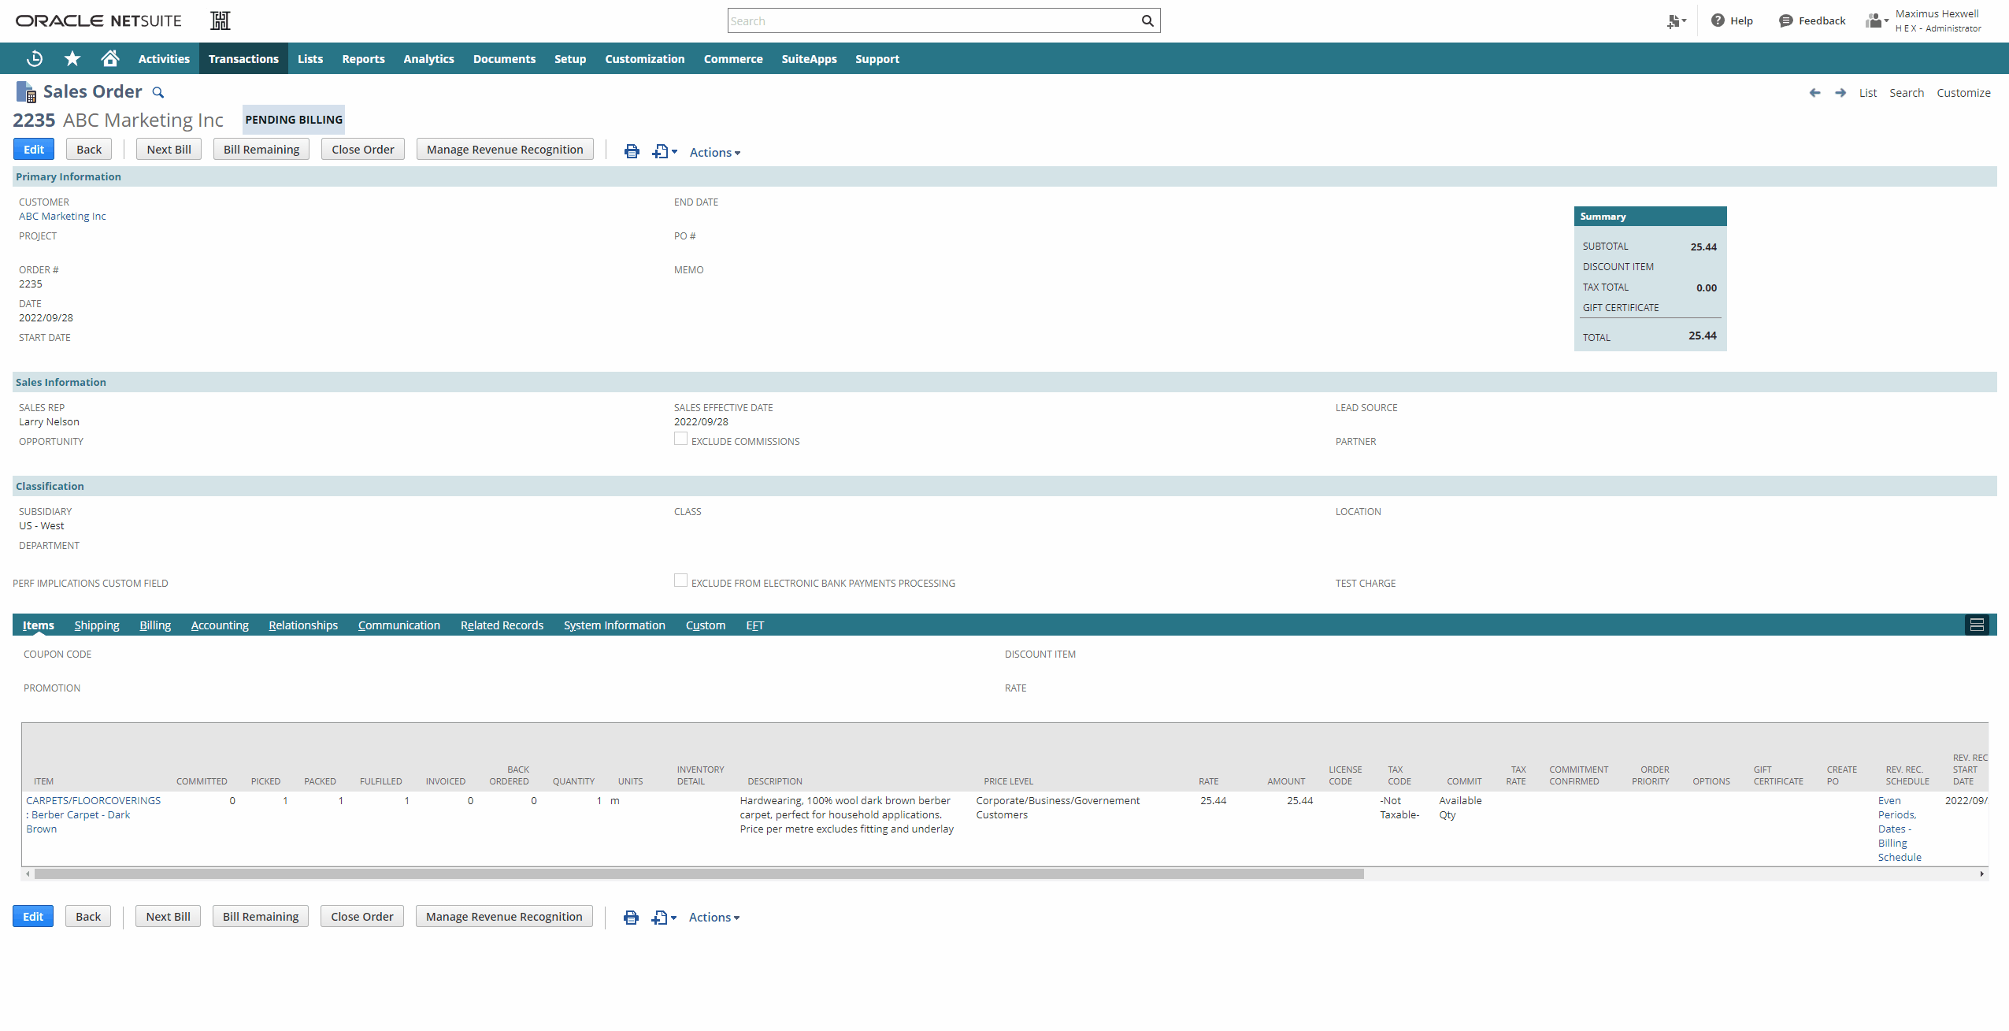The image size is (2009, 1031).
Task: Click the bottom Print icon
Action: pos(631,917)
